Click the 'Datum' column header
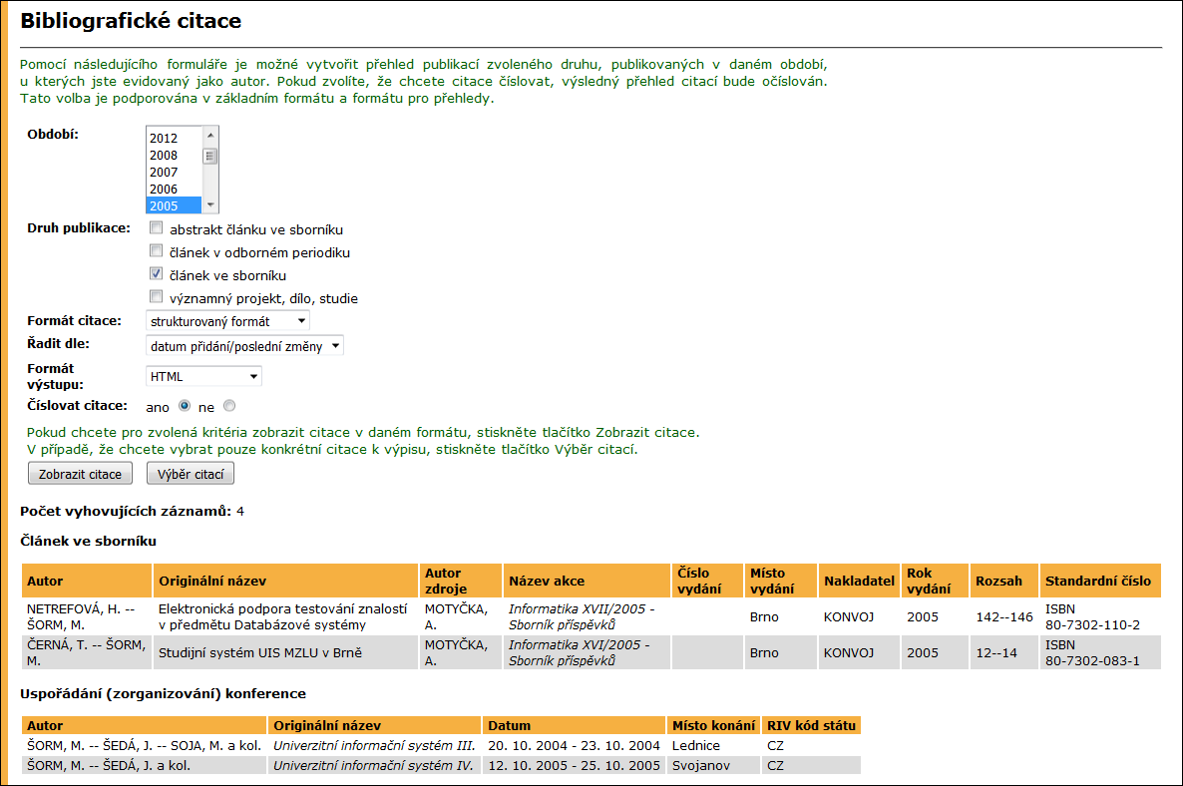The width and height of the screenshot is (1183, 786). [574, 726]
